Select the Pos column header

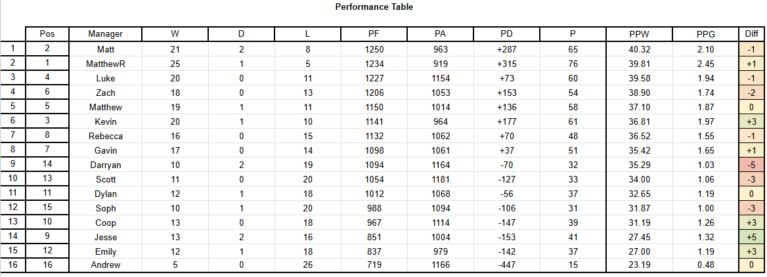click(47, 33)
